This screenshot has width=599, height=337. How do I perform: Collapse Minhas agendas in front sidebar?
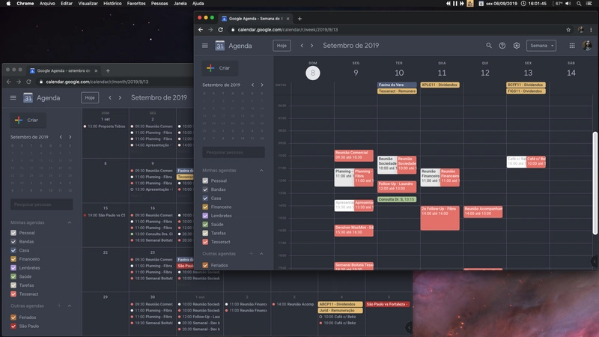pos(261,171)
